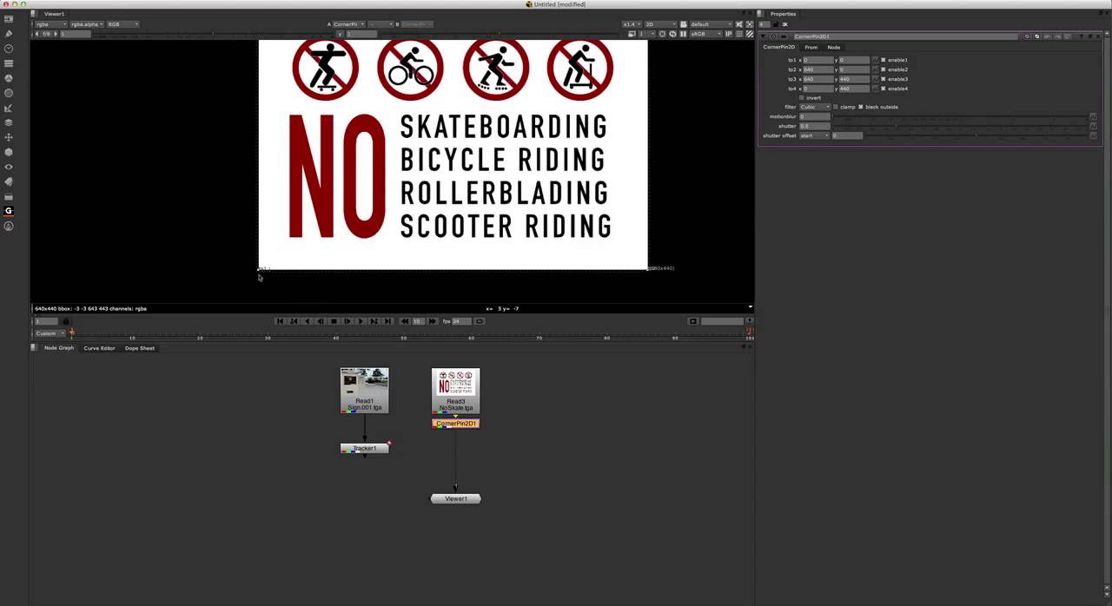Open the Time nodes clock icon
This screenshot has width=1112, height=606.
(x=9, y=49)
